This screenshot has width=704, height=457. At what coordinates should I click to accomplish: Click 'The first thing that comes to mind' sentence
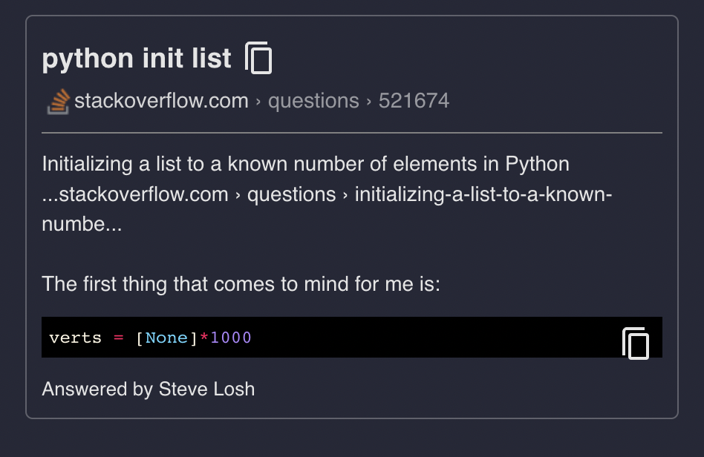pyautogui.click(x=241, y=283)
